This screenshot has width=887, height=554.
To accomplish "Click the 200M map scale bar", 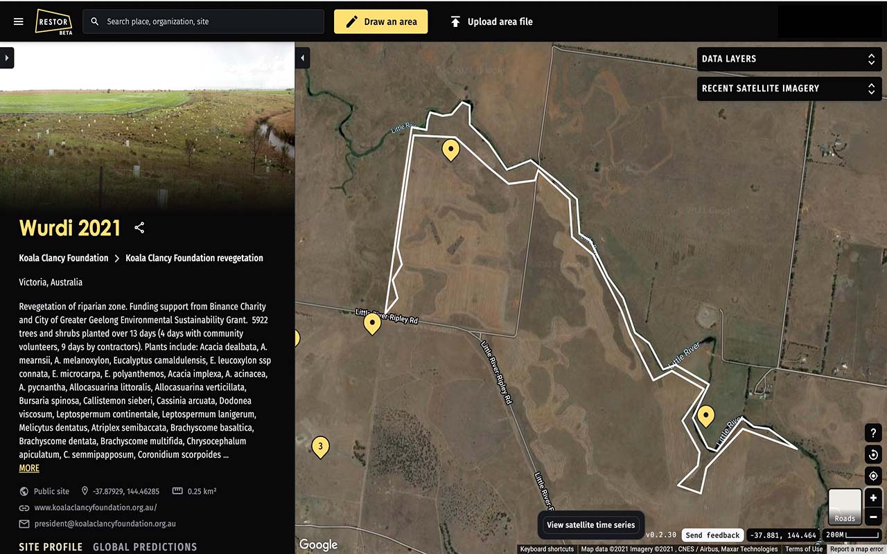I will [852, 535].
